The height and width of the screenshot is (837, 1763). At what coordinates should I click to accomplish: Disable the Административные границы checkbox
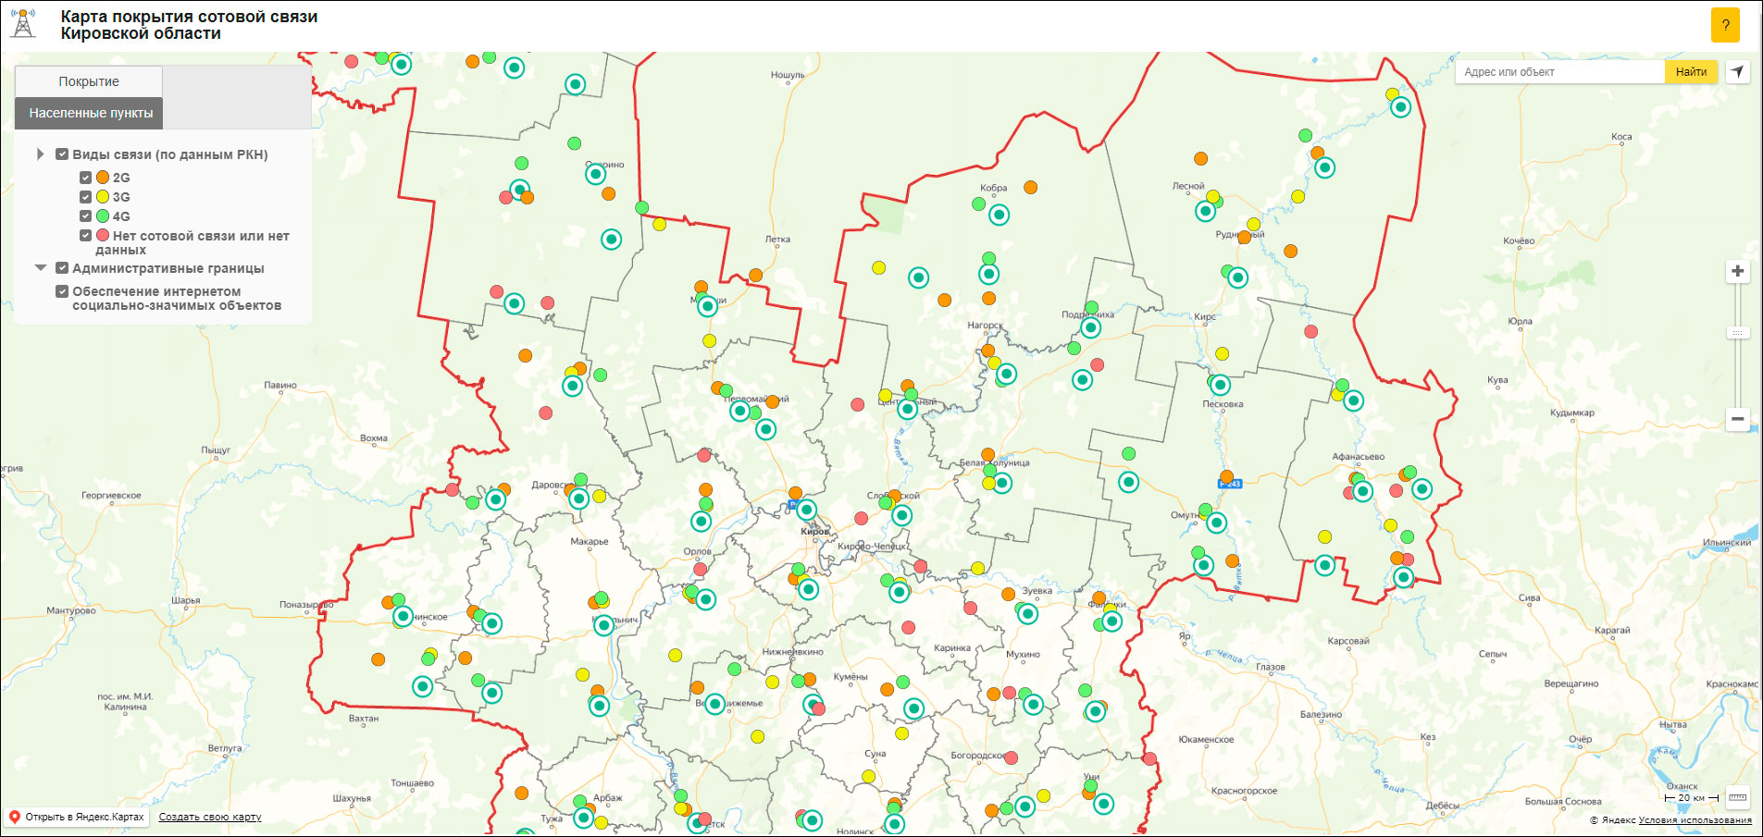tap(62, 268)
